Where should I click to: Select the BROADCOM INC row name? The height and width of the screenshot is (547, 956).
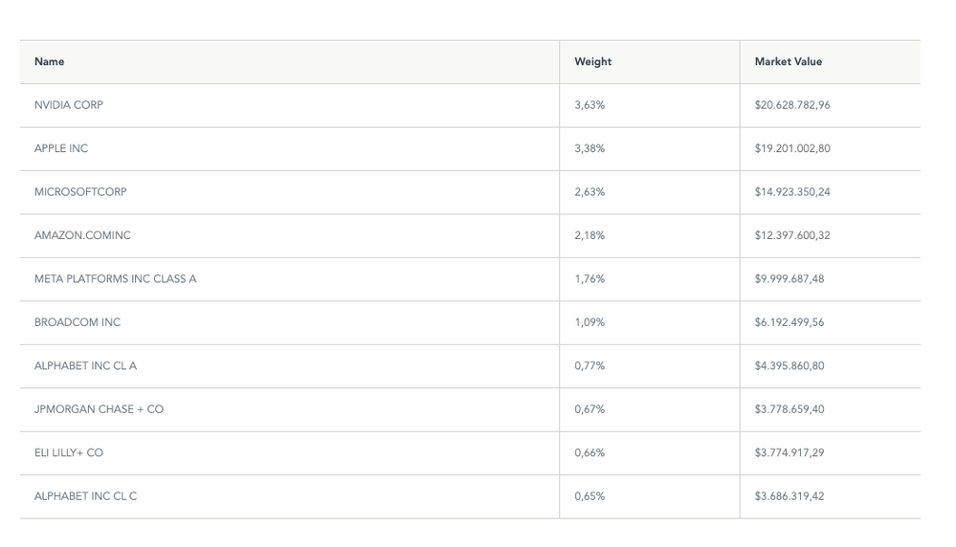[x=78, y=322]
